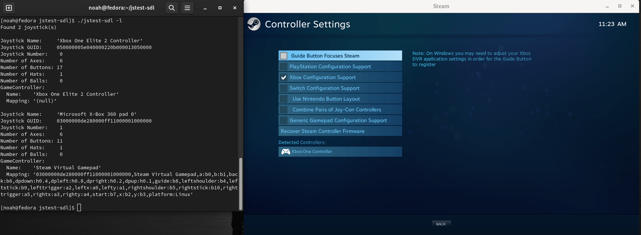This screenshot has width=641, height=235.
Task: Close the terminal window
Action: (234, 8)
